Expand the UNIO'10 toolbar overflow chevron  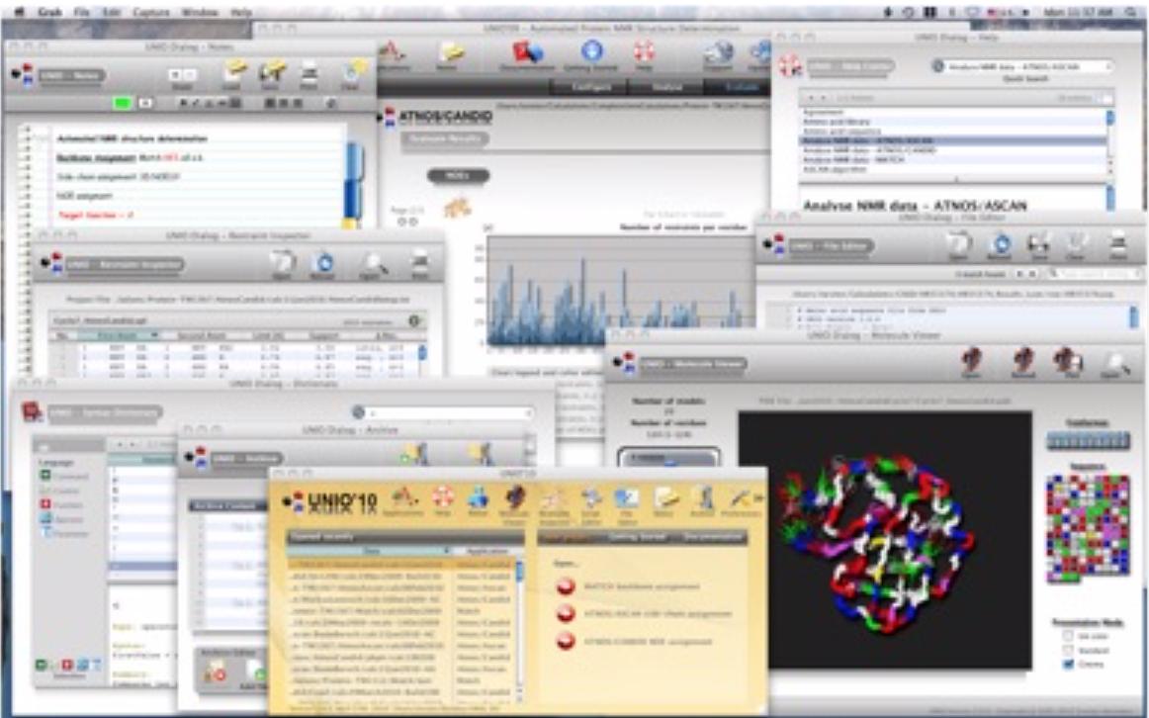click(x=758, y=498)
